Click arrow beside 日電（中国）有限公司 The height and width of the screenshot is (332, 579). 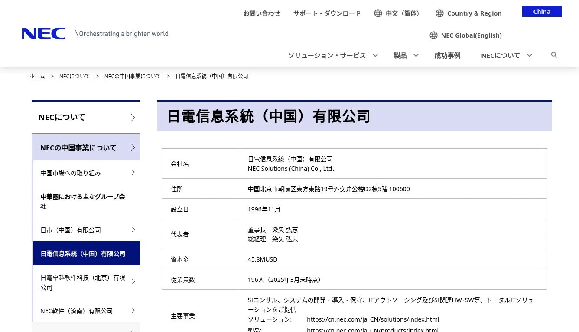[x=133, y=230]
